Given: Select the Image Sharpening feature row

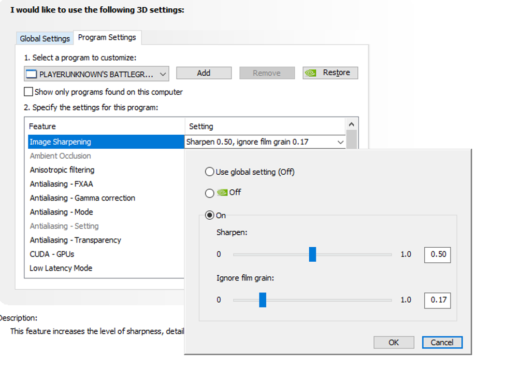Looking at the screenshot, I should click(106, 142).
